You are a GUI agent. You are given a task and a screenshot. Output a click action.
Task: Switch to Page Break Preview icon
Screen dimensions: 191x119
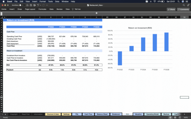180,117
